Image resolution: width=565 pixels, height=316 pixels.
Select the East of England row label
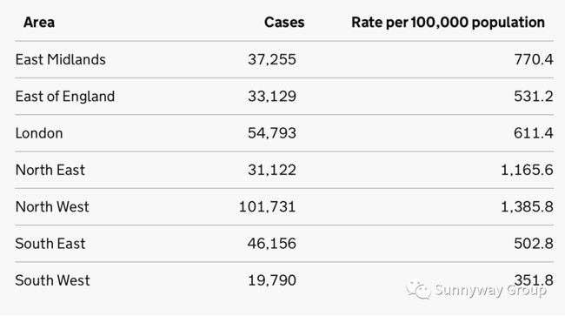point(65,97)
